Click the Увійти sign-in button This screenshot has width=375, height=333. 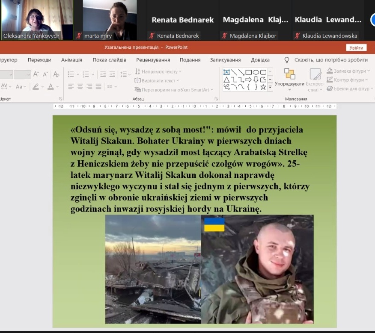(x=356, y=48)
